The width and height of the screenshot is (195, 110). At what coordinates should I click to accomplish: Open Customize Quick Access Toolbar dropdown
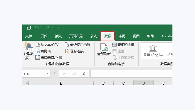58,28
